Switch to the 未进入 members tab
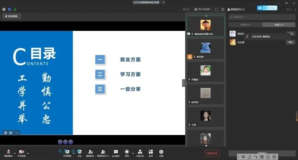The width and height of the screenshot is (298, 160). click(x=279, y=25)
